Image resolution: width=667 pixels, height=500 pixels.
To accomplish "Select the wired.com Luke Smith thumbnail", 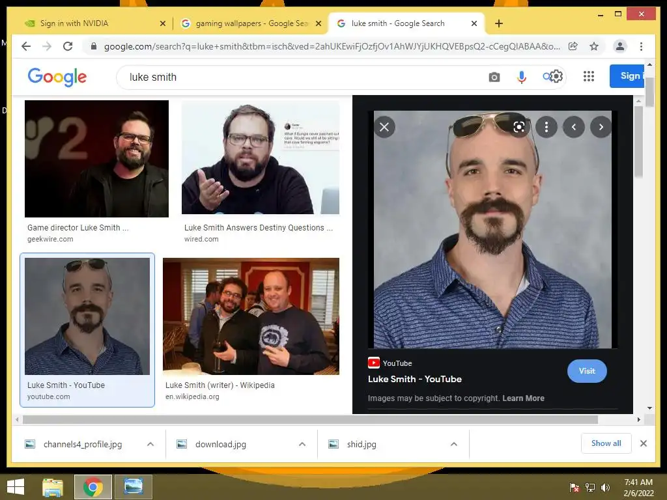I will tap(261, 158).
